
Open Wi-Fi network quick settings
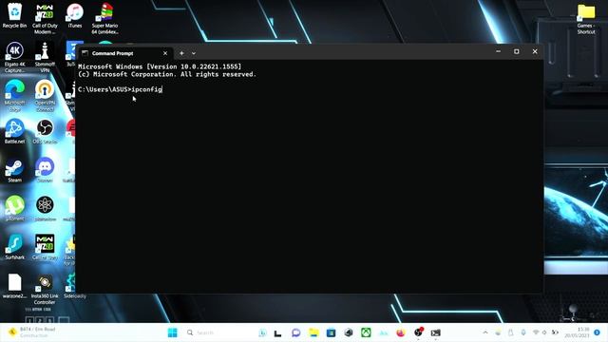coord(536,332)
